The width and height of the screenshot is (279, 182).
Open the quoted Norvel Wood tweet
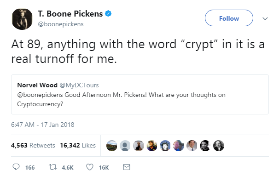click(140, 95)
